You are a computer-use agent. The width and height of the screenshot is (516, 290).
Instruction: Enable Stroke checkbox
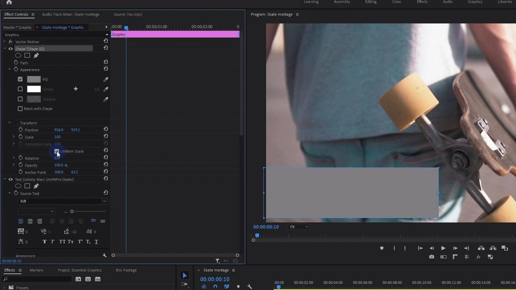click(x=20, y=89)
